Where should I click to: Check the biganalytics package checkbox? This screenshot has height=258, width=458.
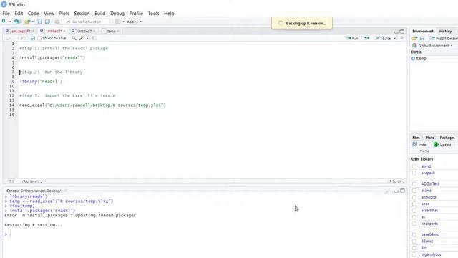tap(414, 255)
